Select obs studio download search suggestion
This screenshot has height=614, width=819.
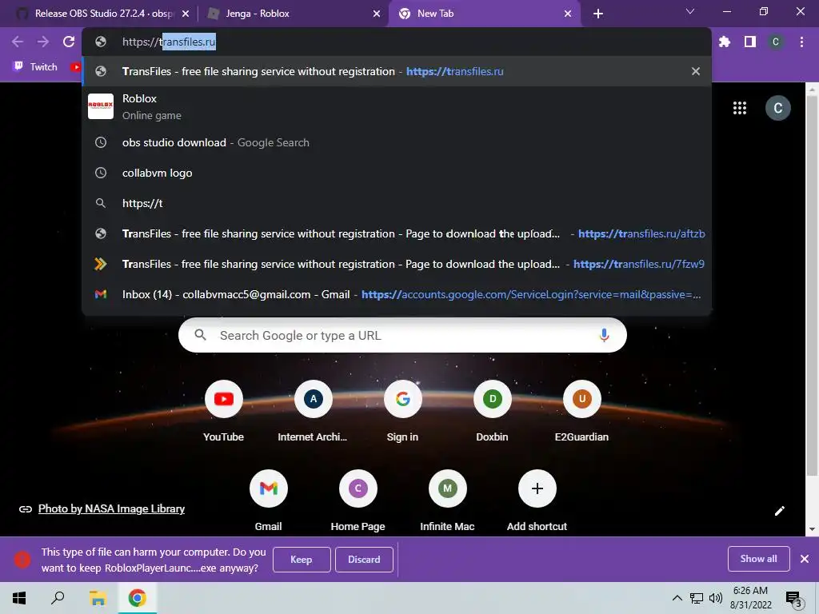397,142
